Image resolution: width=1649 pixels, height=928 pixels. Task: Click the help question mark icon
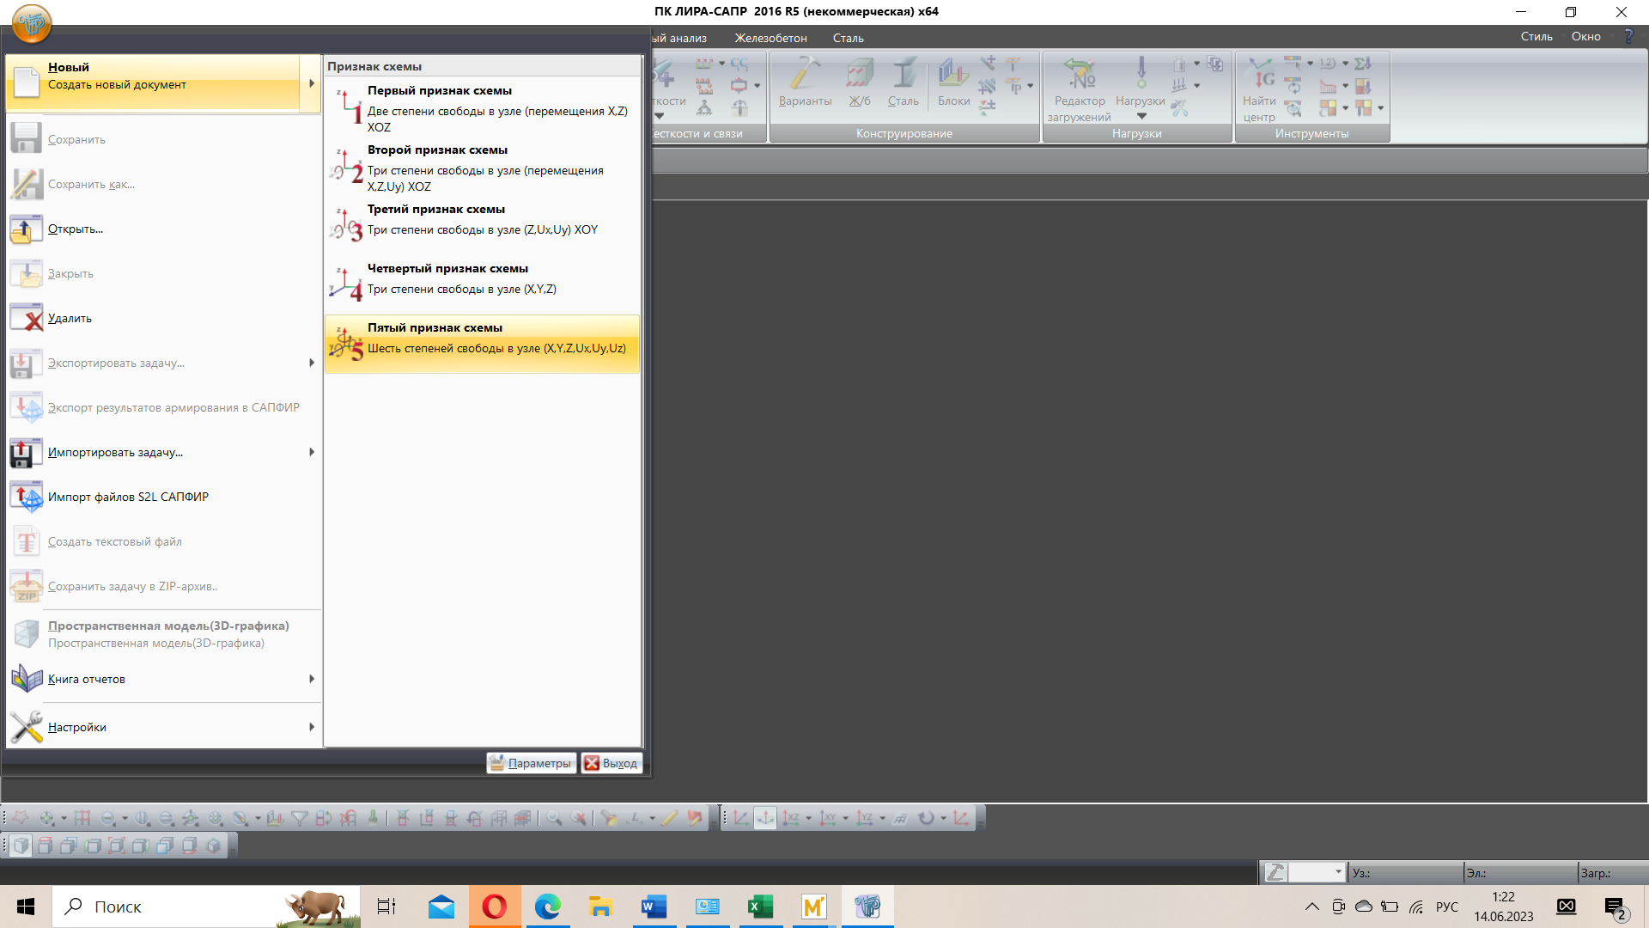pyautogui.click(x=1628, y=36)
